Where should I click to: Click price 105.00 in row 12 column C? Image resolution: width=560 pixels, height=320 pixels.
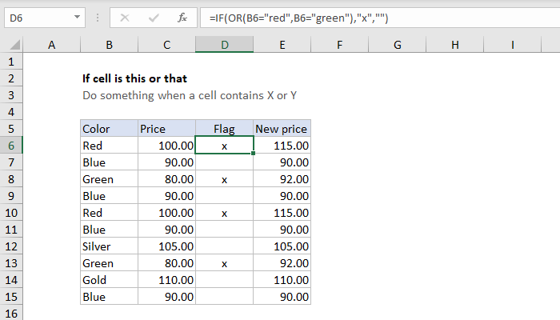tap(166, 246)
